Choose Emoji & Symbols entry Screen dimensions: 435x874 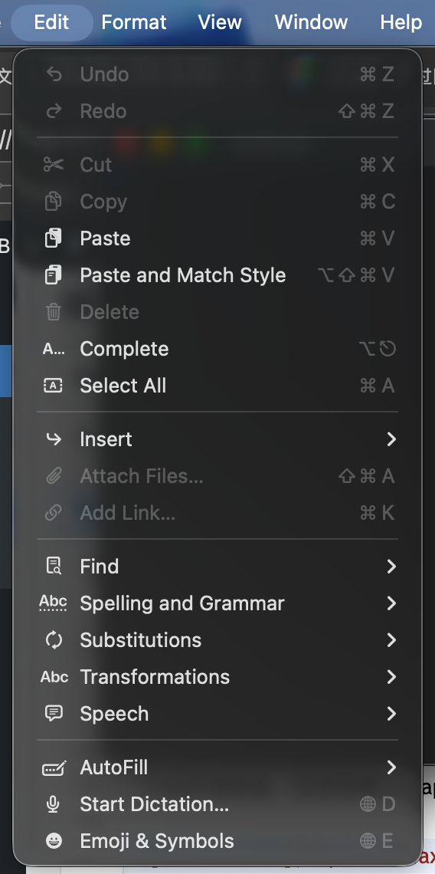[x=217, y=841]
